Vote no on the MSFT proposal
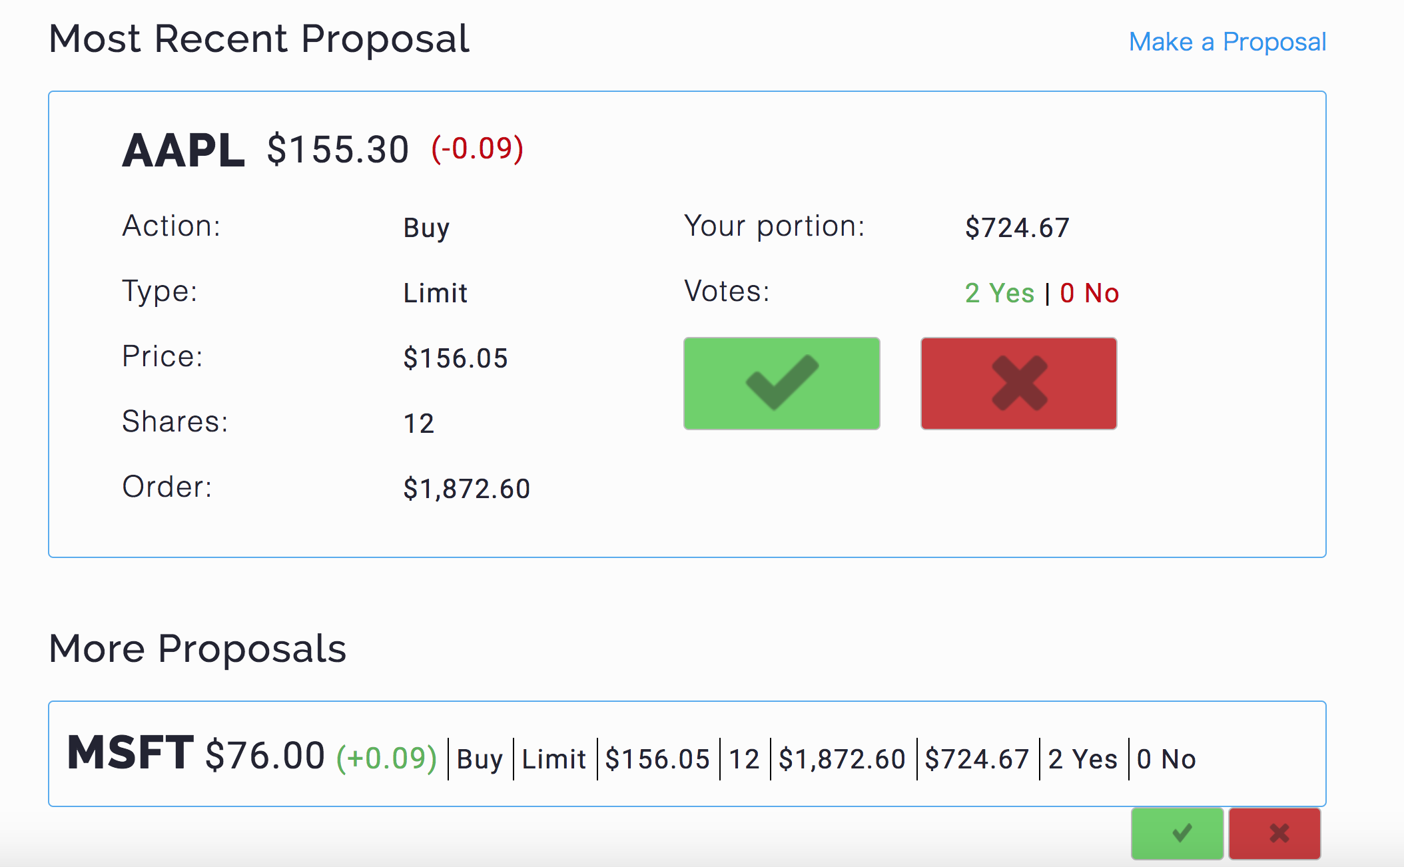The width and height of the screenshot is (1404, 867). click(1275, 833)
